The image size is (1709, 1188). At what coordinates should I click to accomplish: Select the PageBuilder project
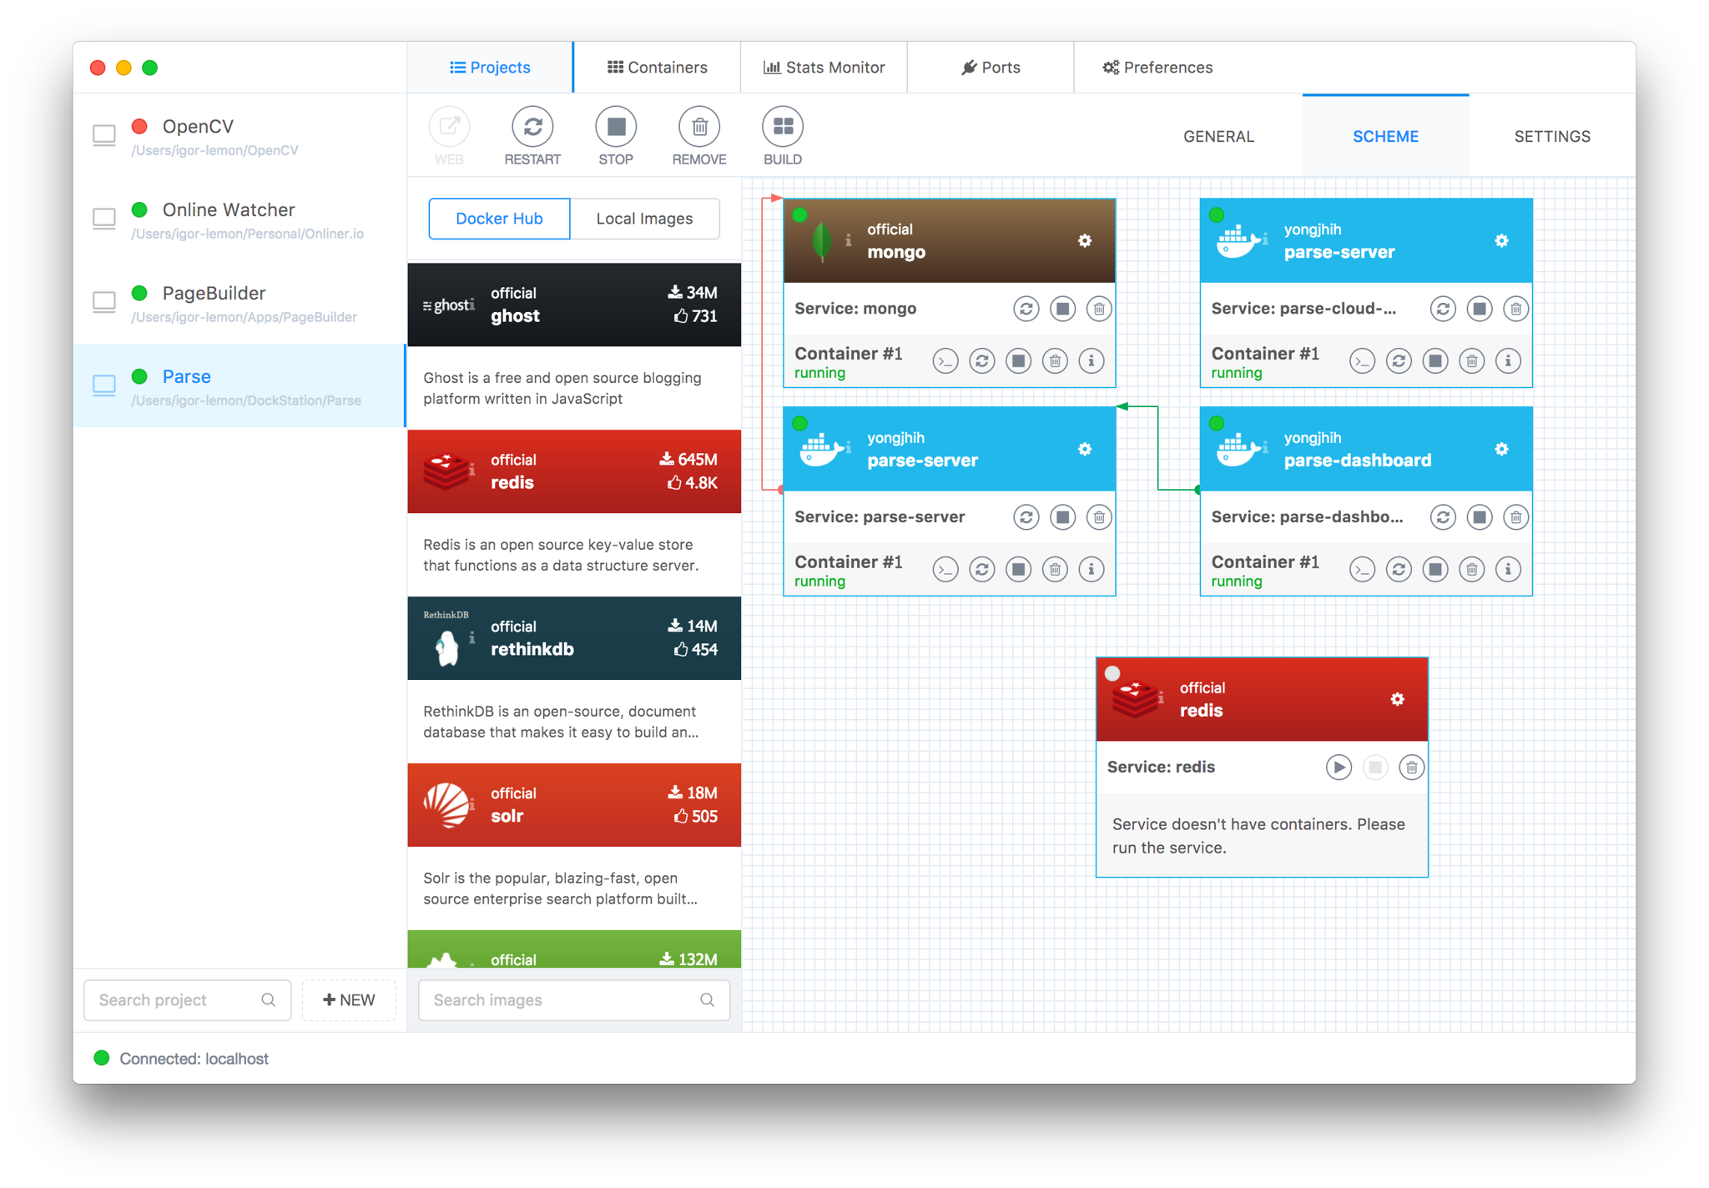click(x=239, y=302)
